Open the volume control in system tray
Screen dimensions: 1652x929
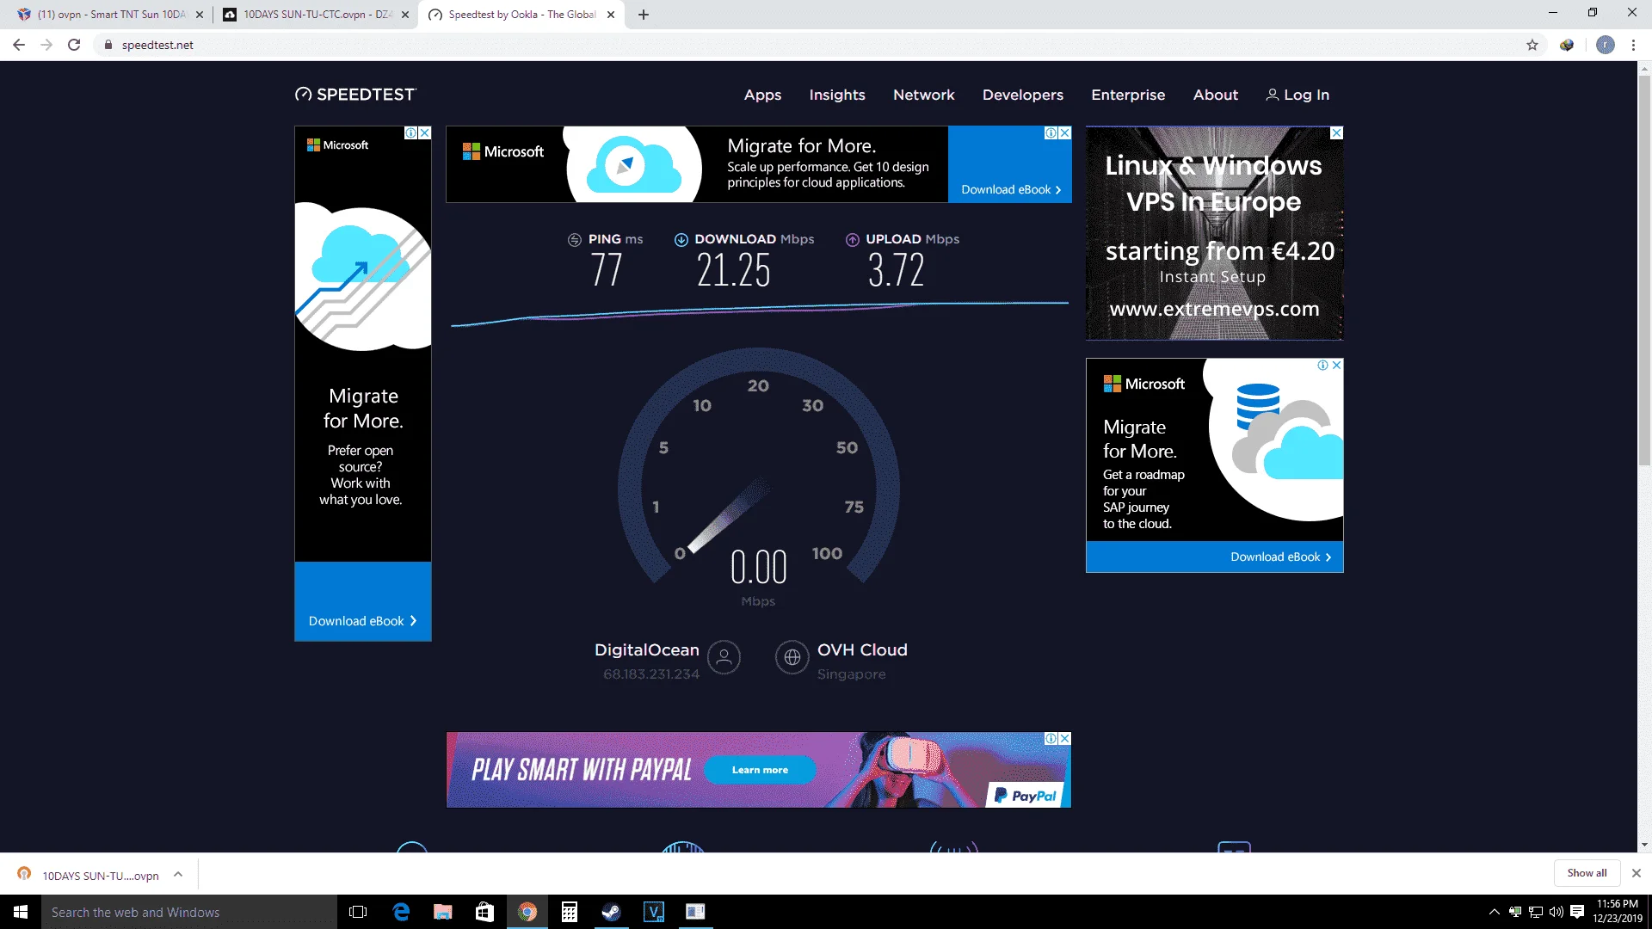click(x=1556, y=912)
